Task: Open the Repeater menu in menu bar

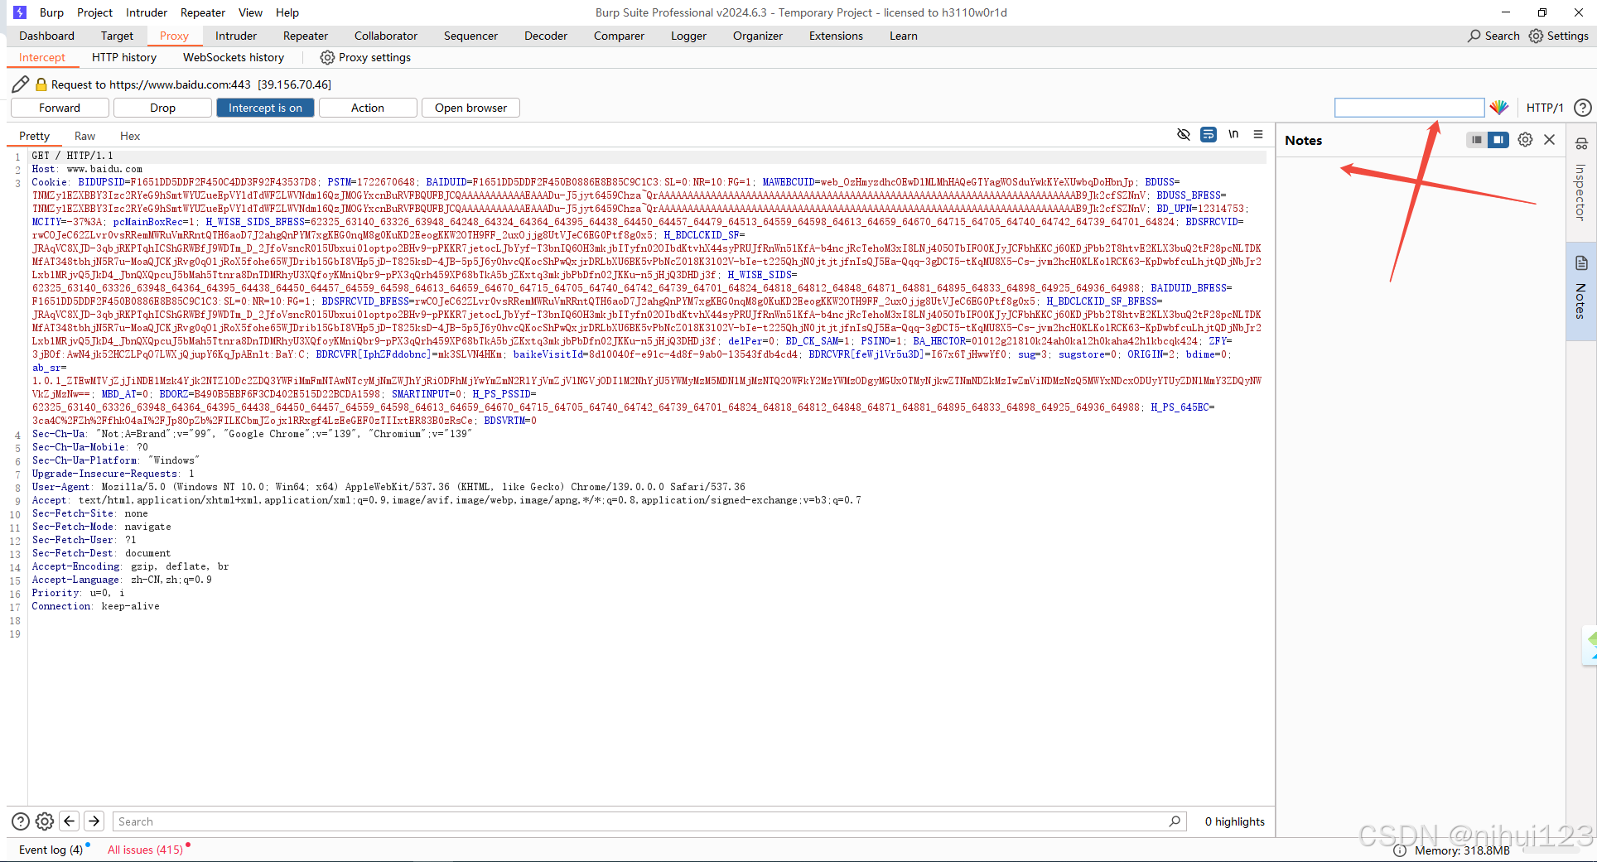Action: (203, 12)
